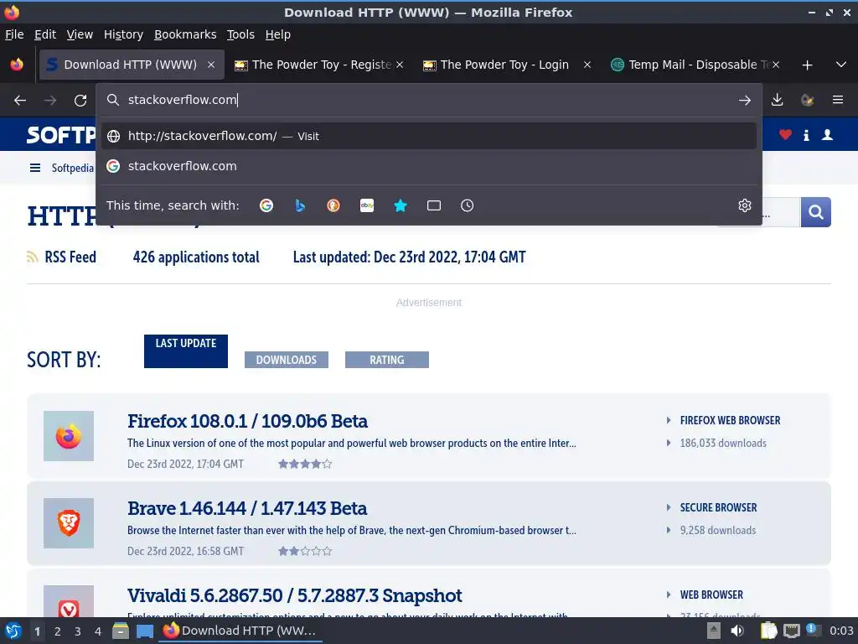Open the Firefox downloads panel

click(777, 100)
